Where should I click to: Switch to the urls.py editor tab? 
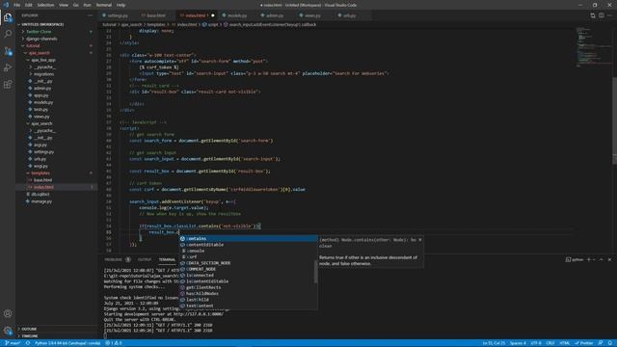[349, 15]
